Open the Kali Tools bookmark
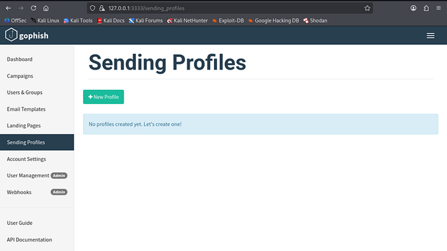This screenshot has height=251, width=447. click(78, 20)
